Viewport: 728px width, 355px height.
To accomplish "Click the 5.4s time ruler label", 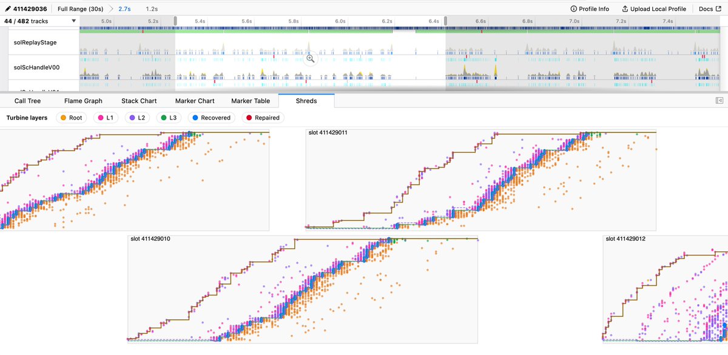I will [200, 21].
